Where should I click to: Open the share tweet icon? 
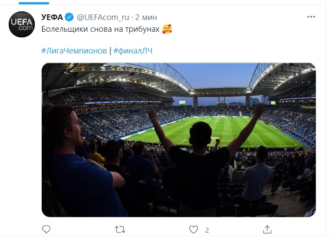pyautogui.click(x=267, y=229)
